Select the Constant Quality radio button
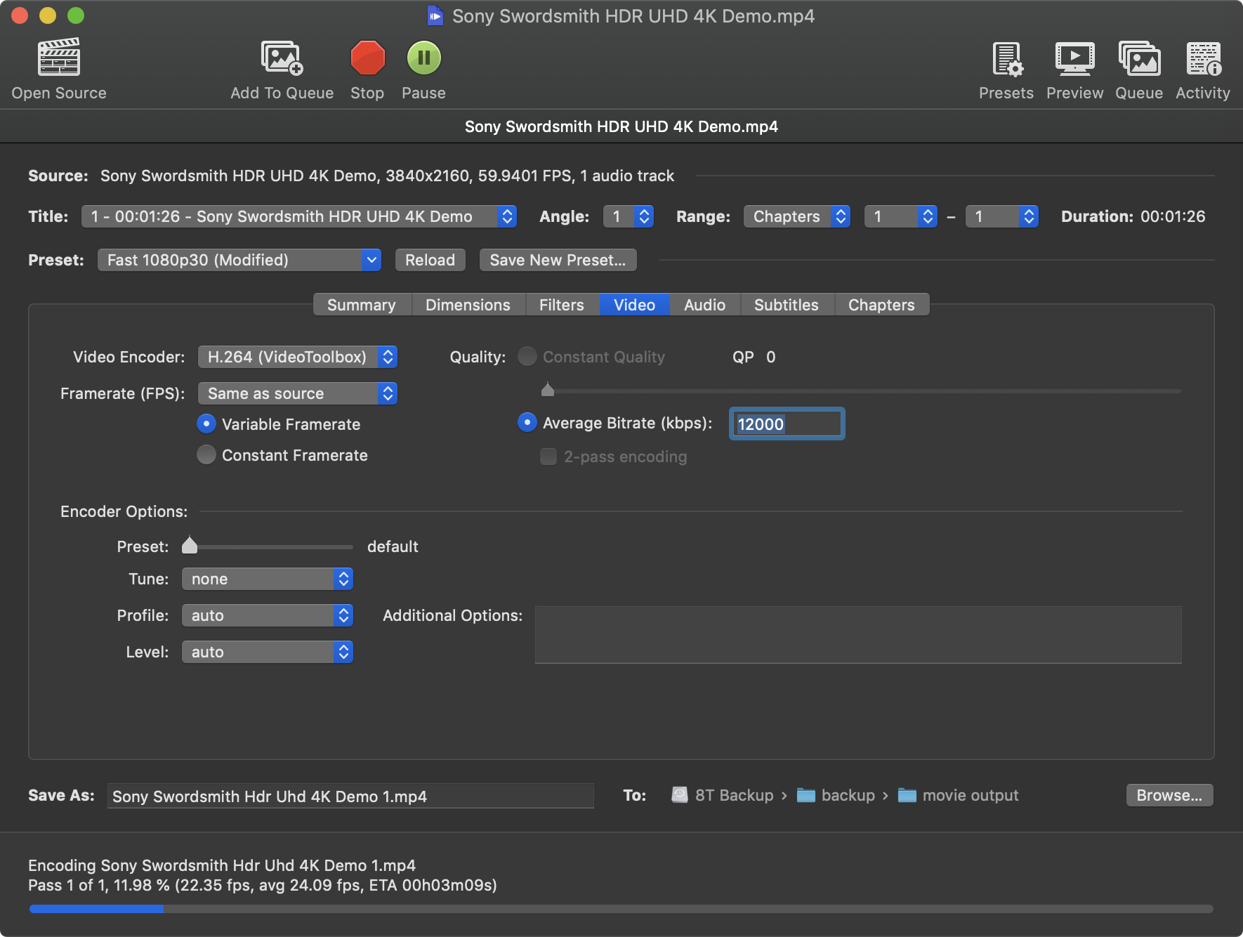The height and width of the screenshot is (937, 1243). click(x=527, y=356)
